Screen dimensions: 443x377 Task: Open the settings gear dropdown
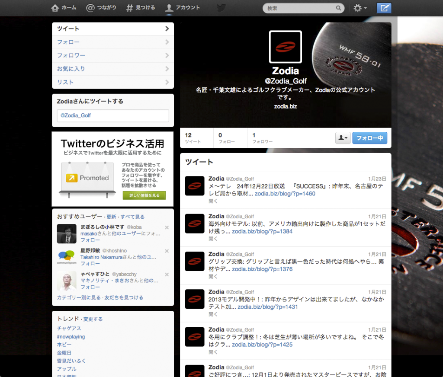[x=360, y=8]
